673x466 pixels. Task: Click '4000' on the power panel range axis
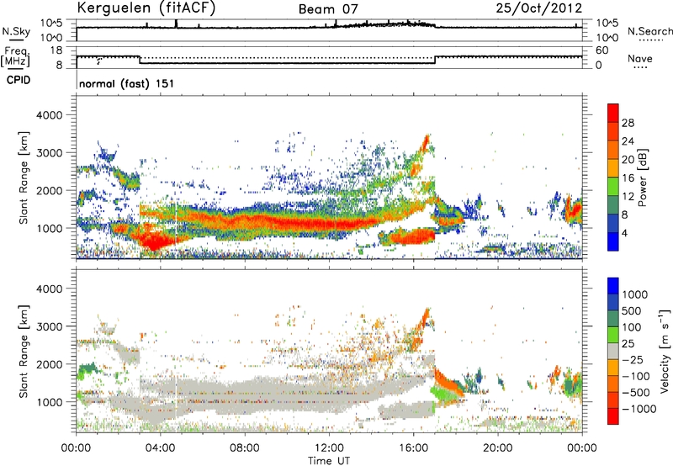coord(49,115)
